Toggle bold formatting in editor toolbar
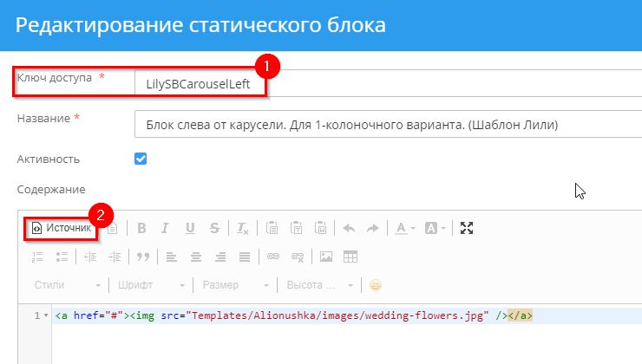642x364 pixels. pyautogui.click(x=141, y=229)
